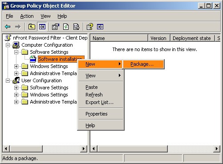Choose Help from the context menu
This screenshot has height=164, width=223.
coord(101,125)
